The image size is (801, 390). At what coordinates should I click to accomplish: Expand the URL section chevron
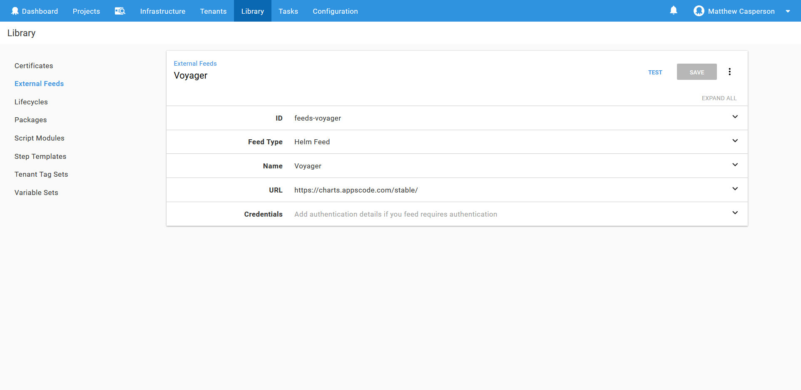735,189
